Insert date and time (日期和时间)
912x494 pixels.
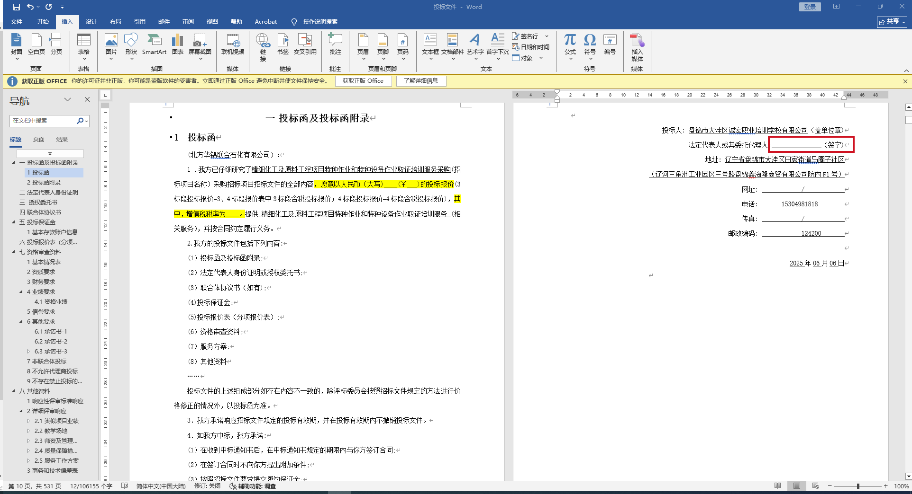point(530,47)
